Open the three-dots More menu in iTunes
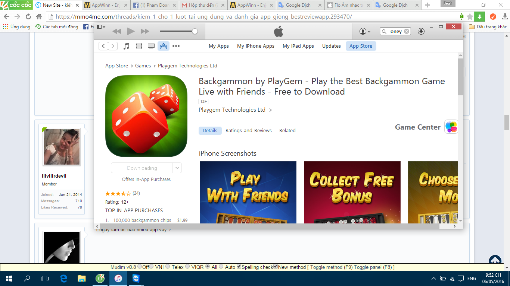 [176, 46]
